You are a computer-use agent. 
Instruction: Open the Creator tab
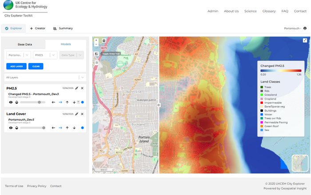pos(38,28)
